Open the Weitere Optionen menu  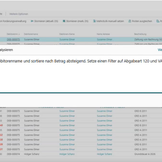coord(19,14)
